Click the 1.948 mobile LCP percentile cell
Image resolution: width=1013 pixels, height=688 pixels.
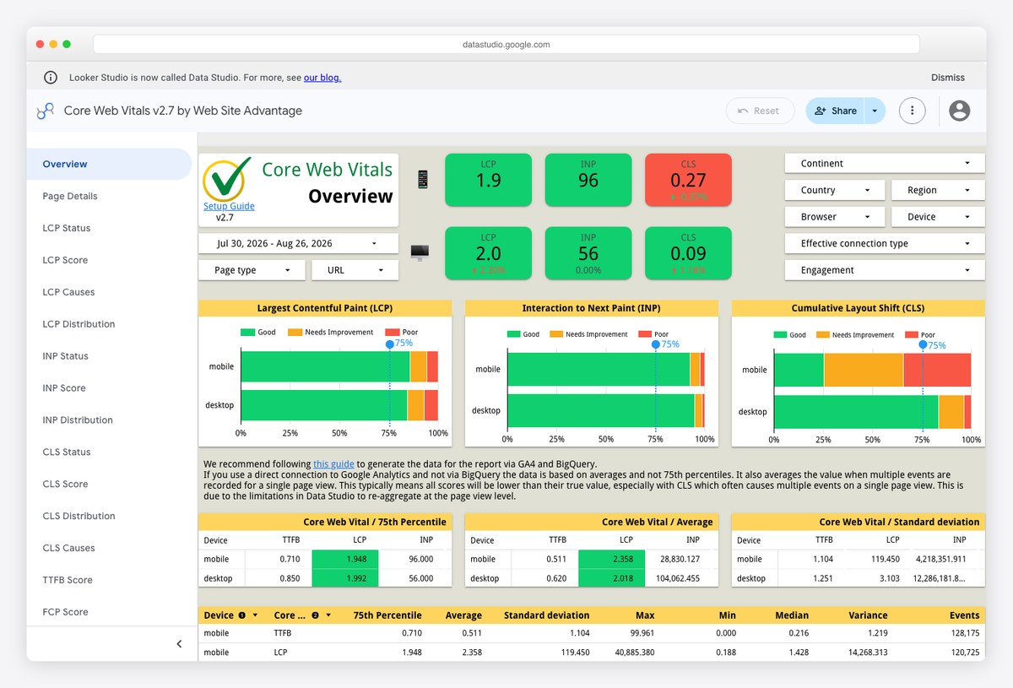point(345,559)
